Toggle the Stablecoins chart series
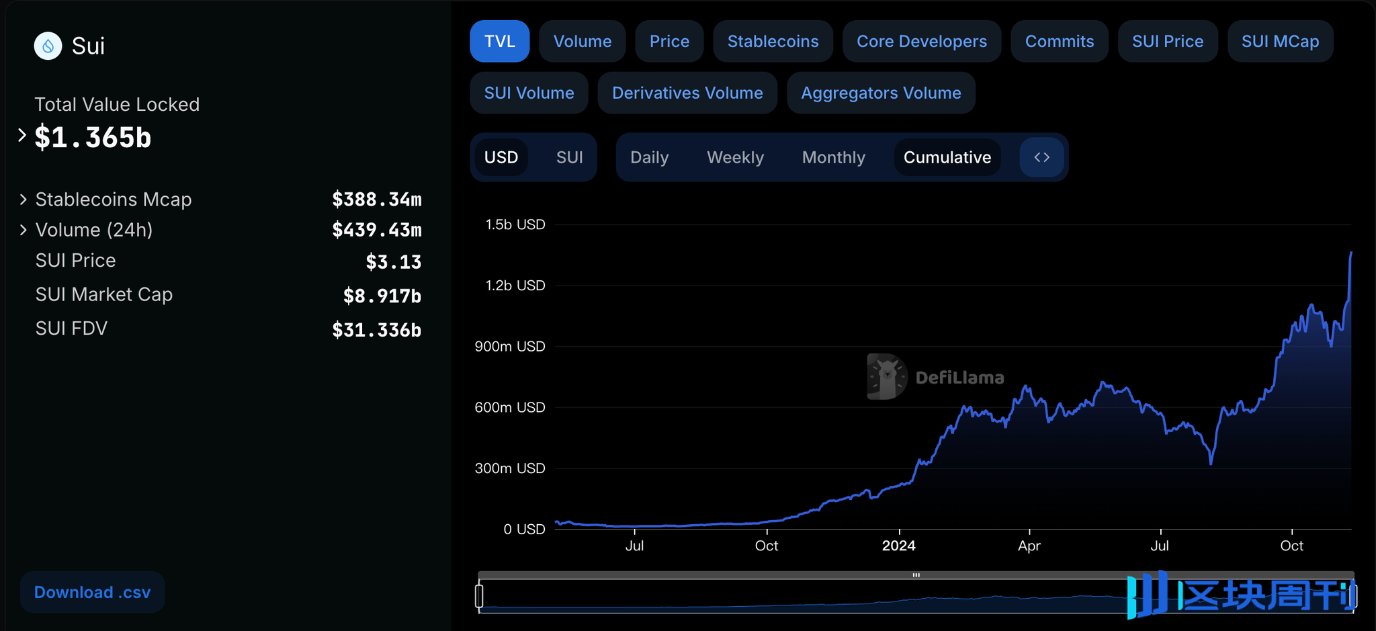This screenshot has height=631, width=1376. click(773, 42)
